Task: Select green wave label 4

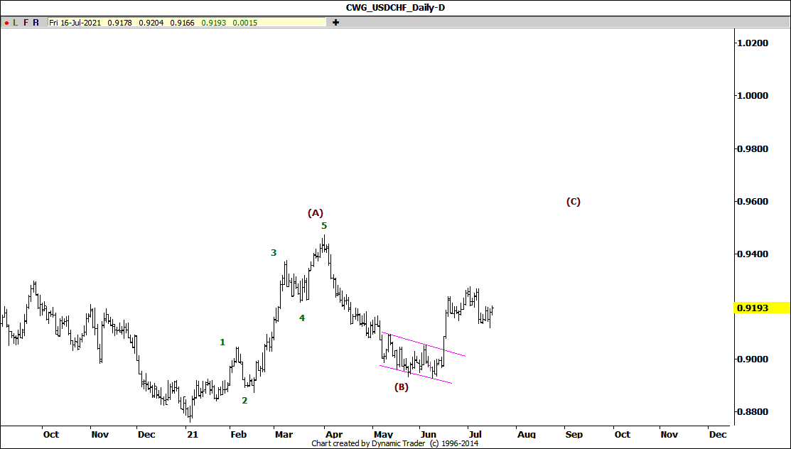Action: (x=301, y=318)
